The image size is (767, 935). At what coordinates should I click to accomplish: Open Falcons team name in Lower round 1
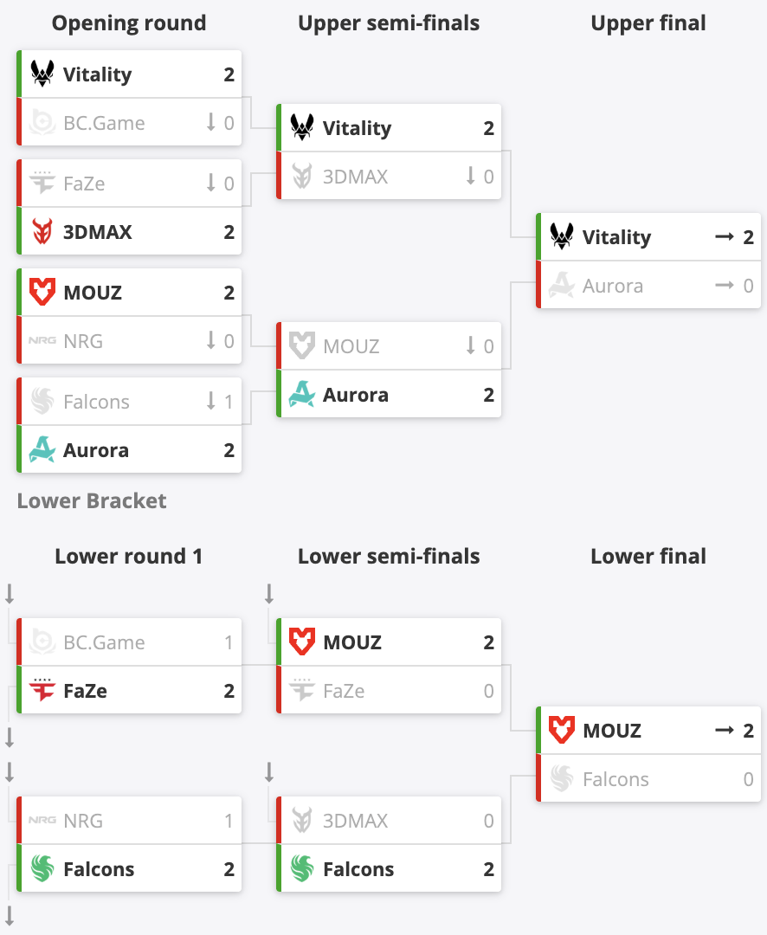(99, 869)
